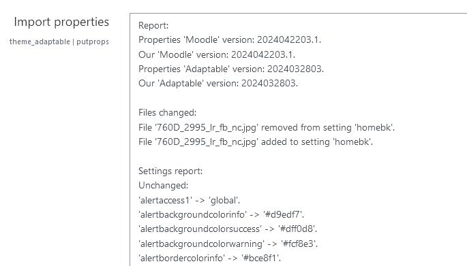Click the 'Import properties' setting heading
The image size is (467, 266).
(x=61, y=22)
